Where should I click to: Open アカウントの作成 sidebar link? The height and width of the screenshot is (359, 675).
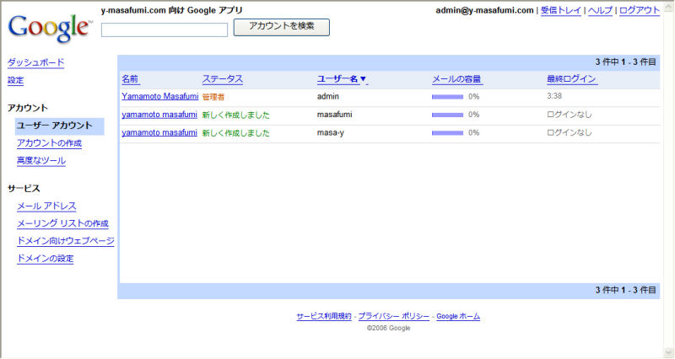tap(49, 143)
